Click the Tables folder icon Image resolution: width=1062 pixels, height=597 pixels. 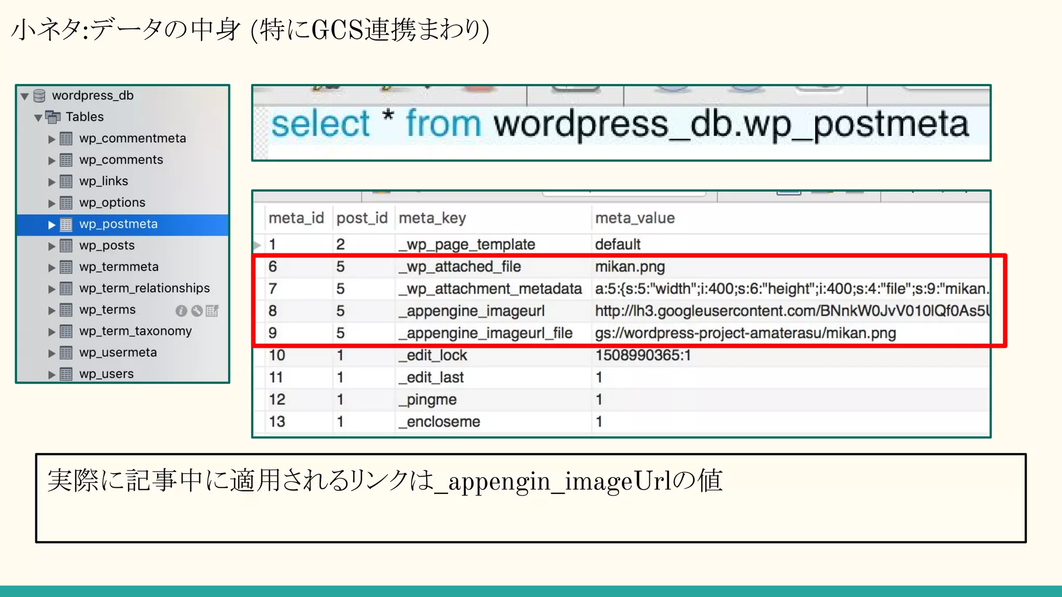(x=53, y=117)
